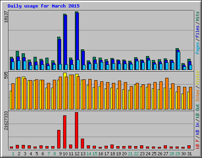Click day 31 on the x-axis
The height and width of the screenshot is (158, 202).
[189, 154]
